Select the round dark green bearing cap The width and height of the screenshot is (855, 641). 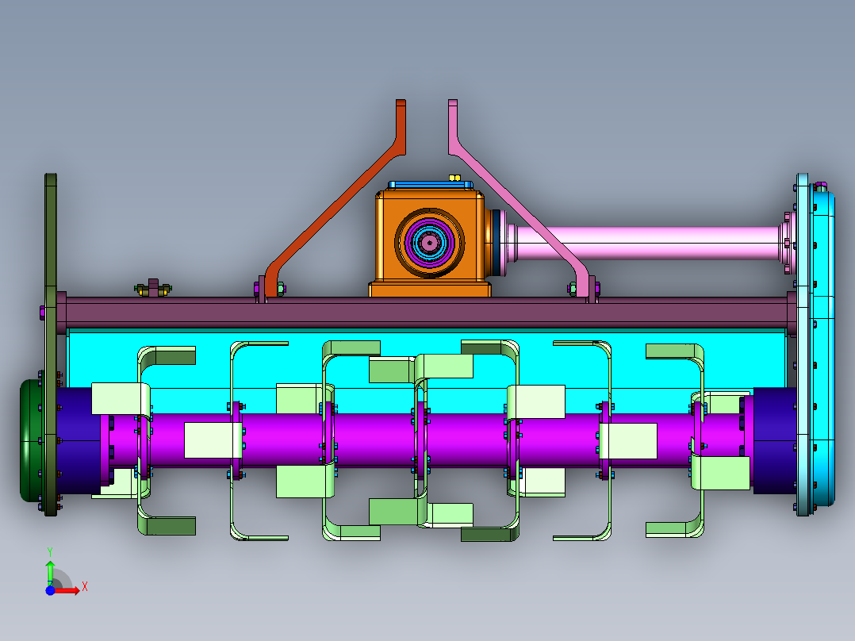32,441
